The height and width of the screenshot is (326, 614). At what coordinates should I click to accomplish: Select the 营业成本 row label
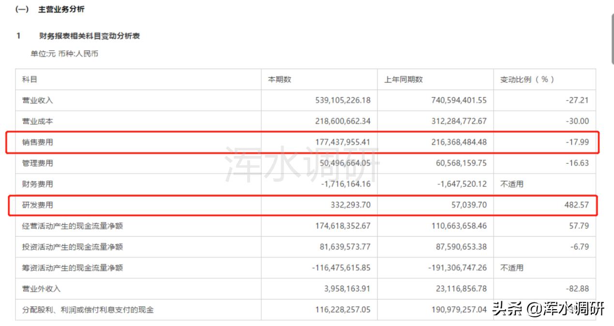(38, 121)
